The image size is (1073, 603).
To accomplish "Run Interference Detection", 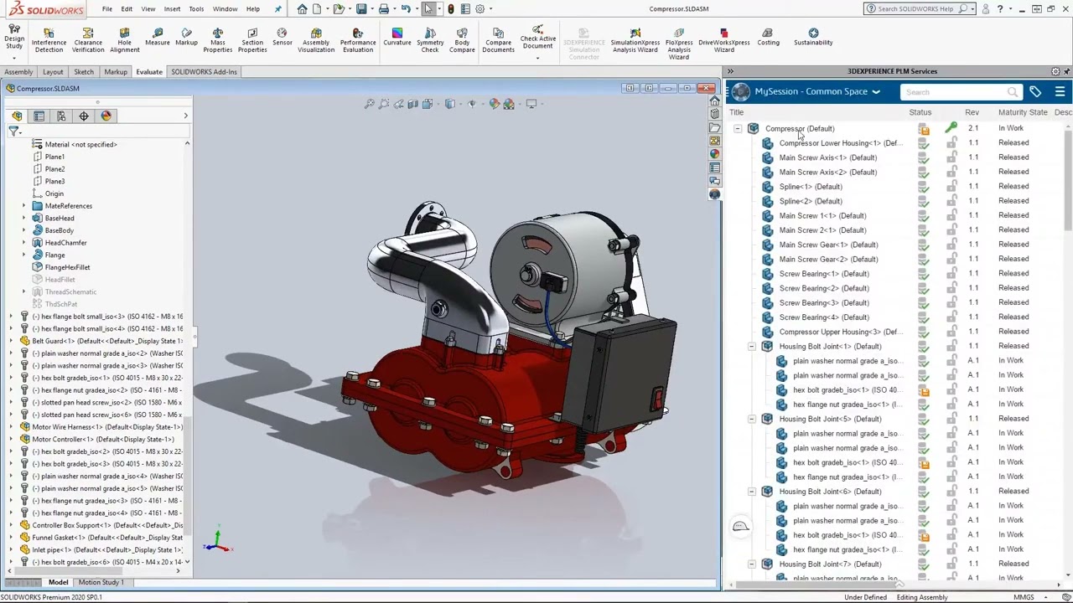I will tap(49, 40).
